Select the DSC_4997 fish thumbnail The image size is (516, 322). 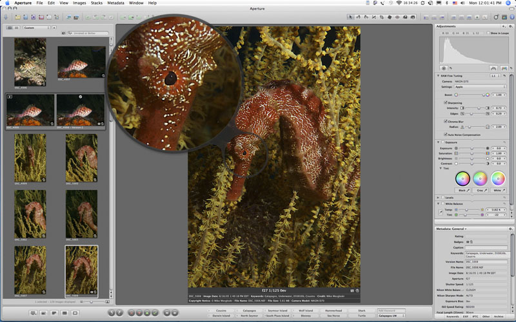tap(81, 61)
